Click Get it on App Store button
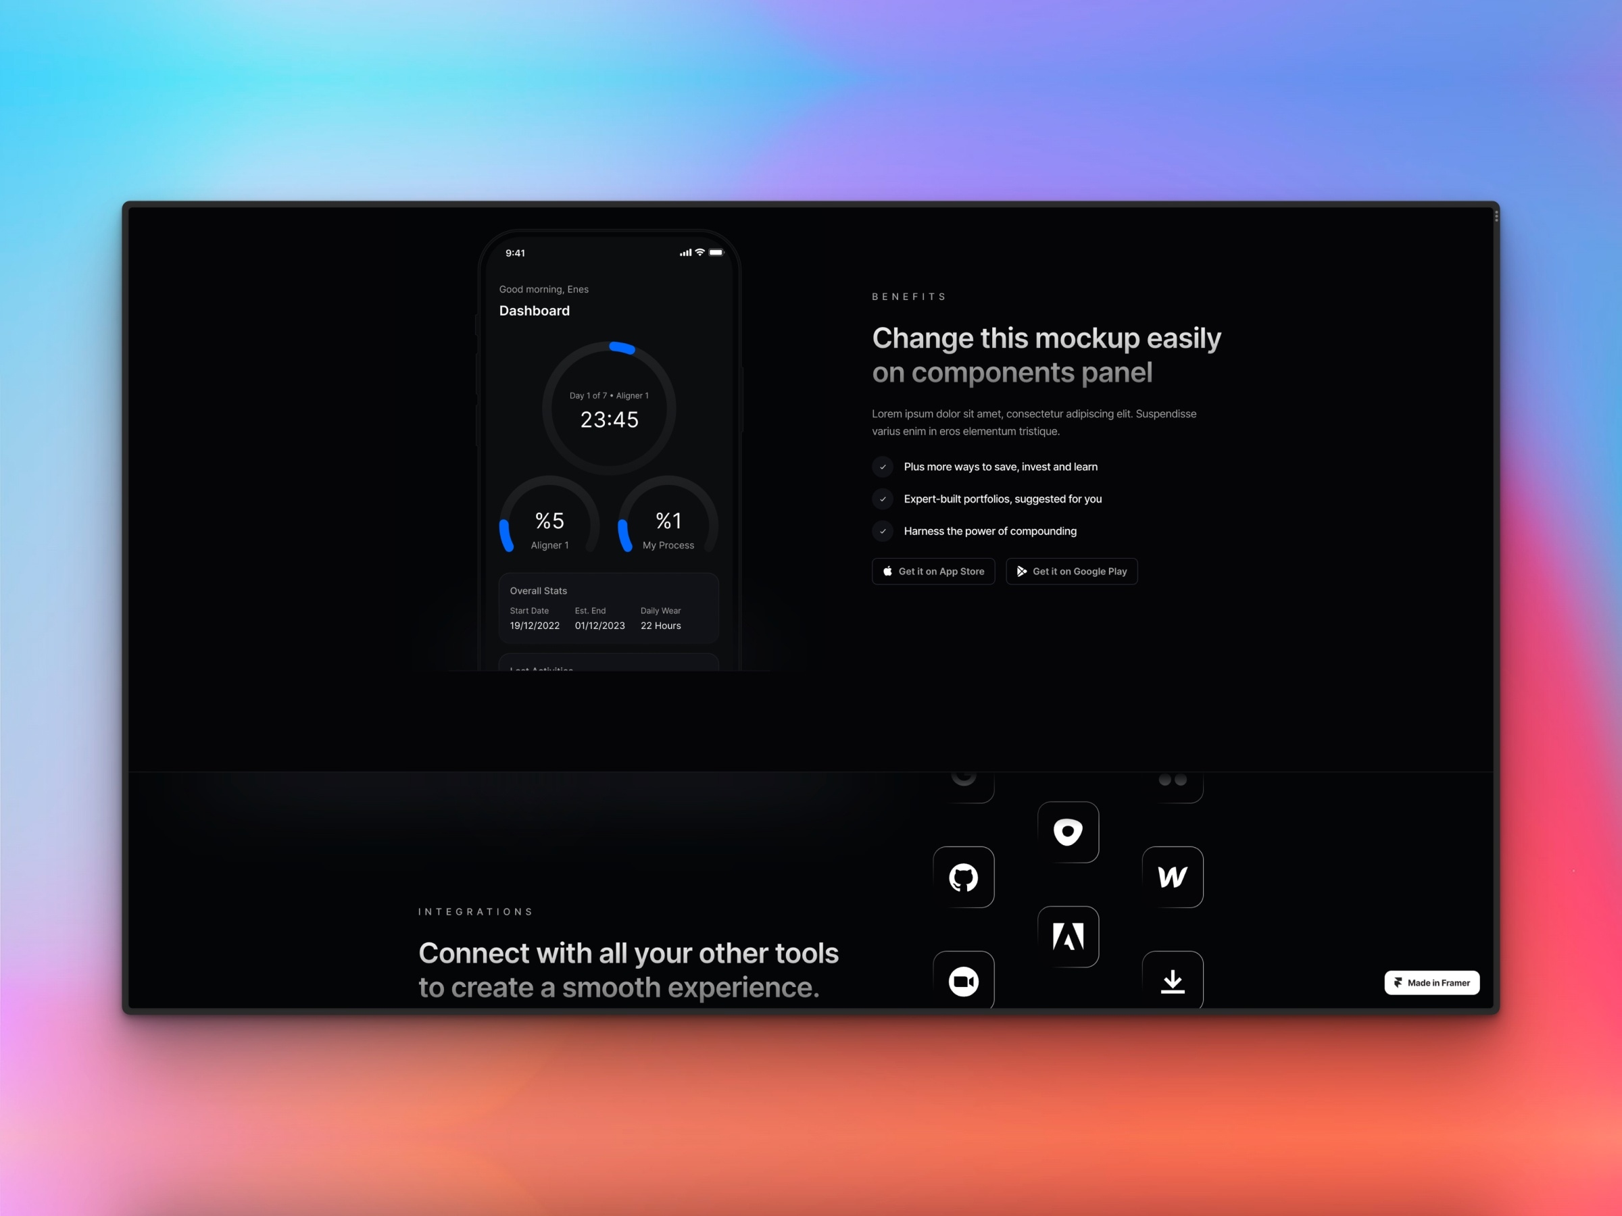The image size is (1622, 1216). click(933, 571)
